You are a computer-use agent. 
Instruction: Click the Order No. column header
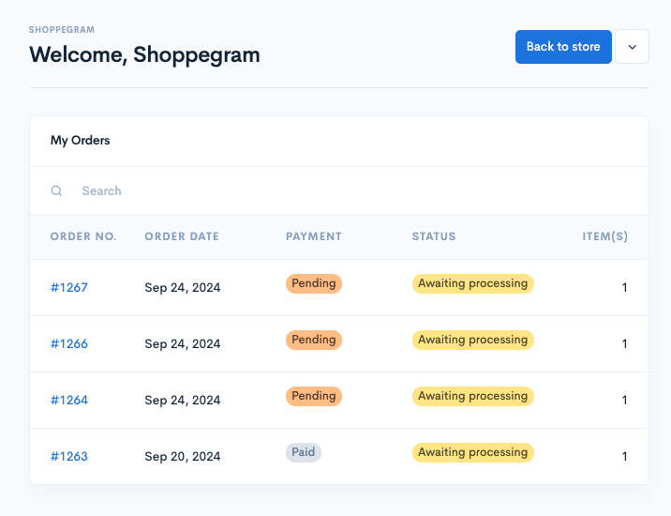click(x=83, y=236)
